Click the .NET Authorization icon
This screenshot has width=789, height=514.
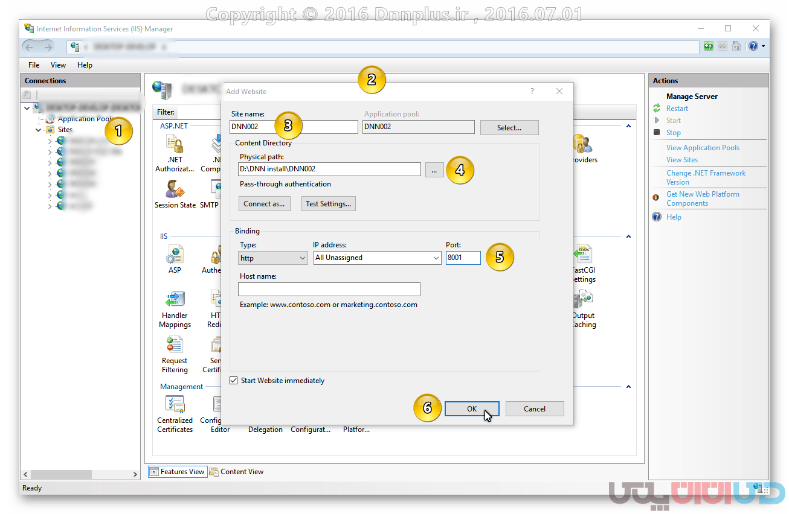tap(175, 145)
